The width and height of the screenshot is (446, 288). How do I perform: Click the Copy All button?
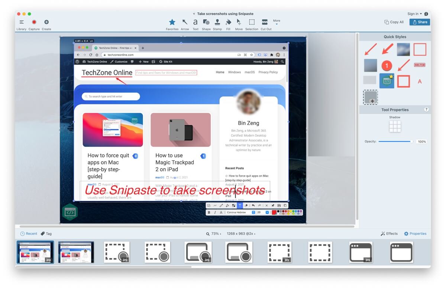[394, 22]
